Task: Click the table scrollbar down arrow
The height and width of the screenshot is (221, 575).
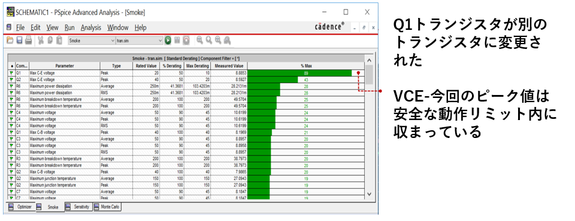Action: pos(369,194)
